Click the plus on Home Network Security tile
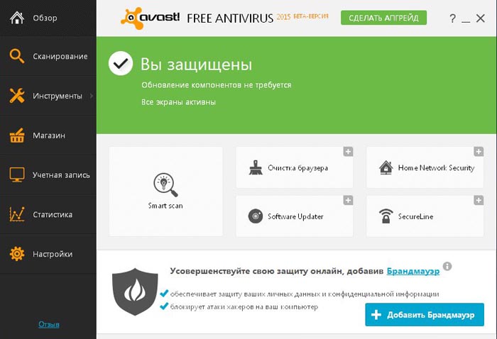 [x=479, y=152]
